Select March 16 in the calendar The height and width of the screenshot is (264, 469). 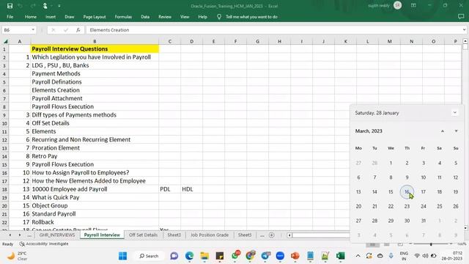point(407,192)
